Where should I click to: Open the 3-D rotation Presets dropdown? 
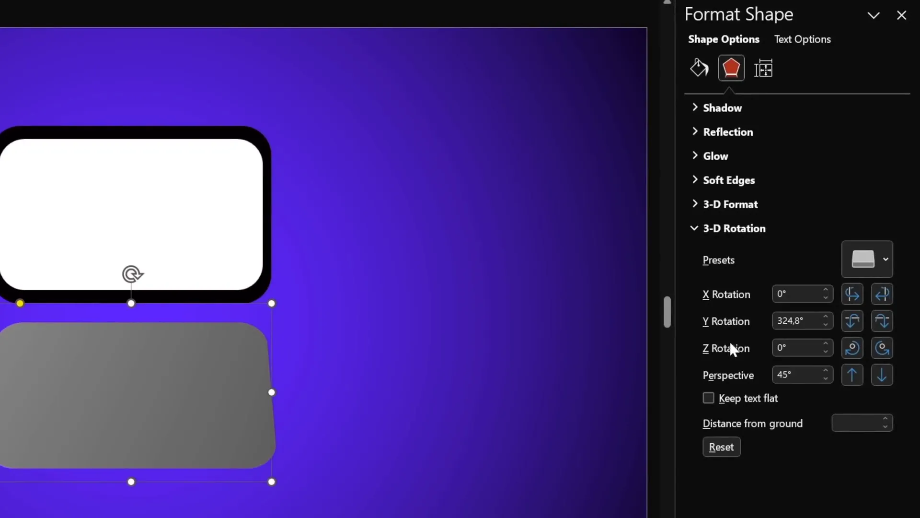tap(867, 259)
